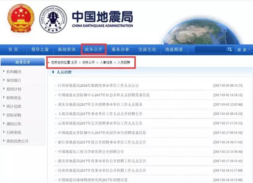Click the magnifier search icon
Image resolution: width=253 pixels, height=183 pixels.
(x=230, y=49)
